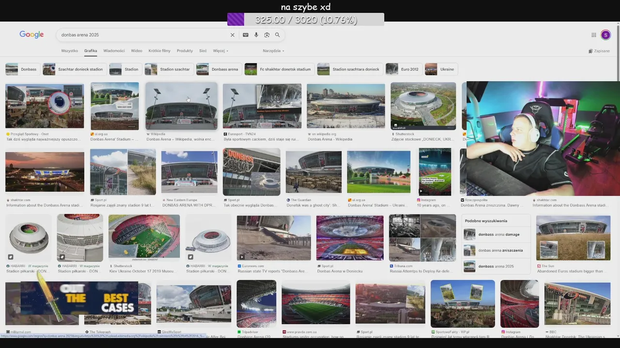This screenshot has height=348, width=620.
Task: Switch to the Wideo tab
Action: click(137, 51)
